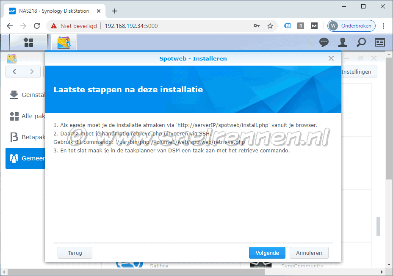Image resolution: width=393 pixels, height=276 pixels.
Task: Close the NAS218 browser tab
Action: (99, 11)
